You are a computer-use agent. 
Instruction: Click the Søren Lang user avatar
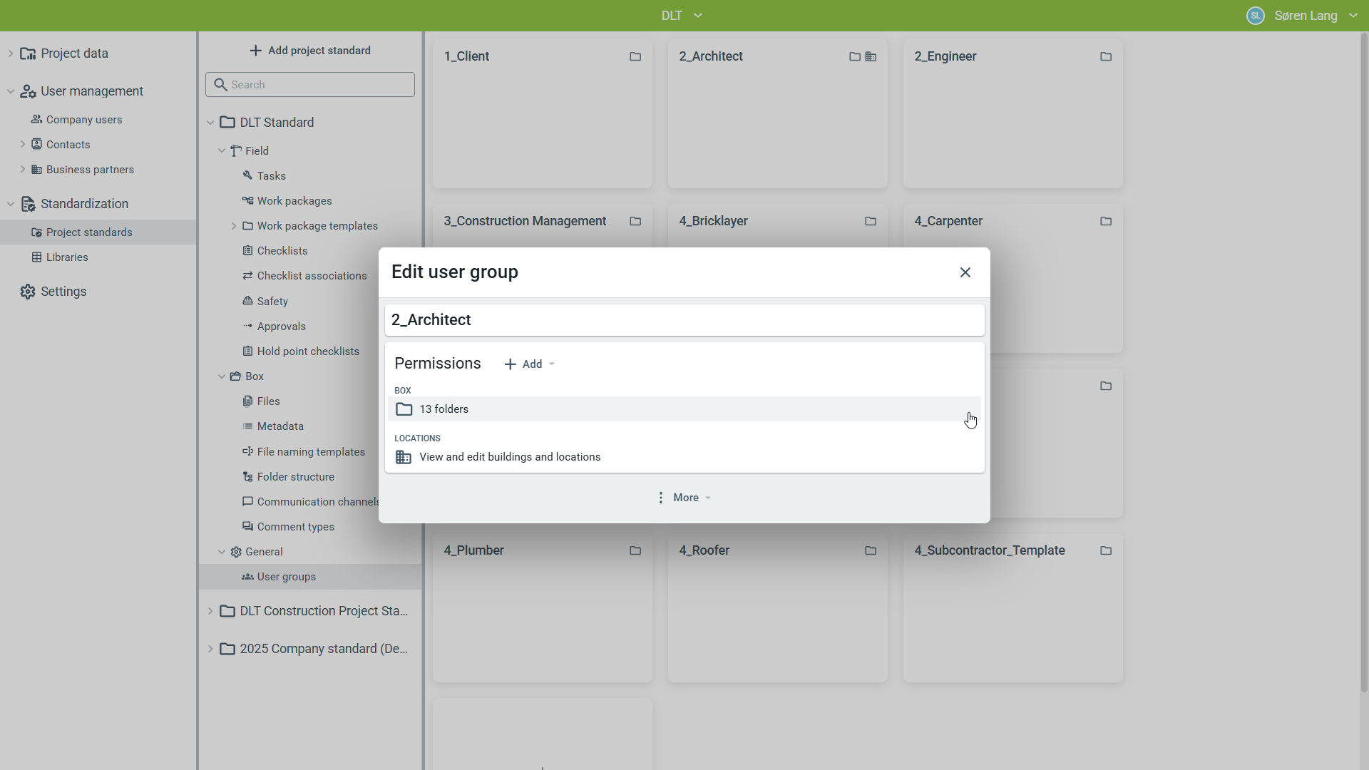pyautogui.click(x=1255, y=16)
